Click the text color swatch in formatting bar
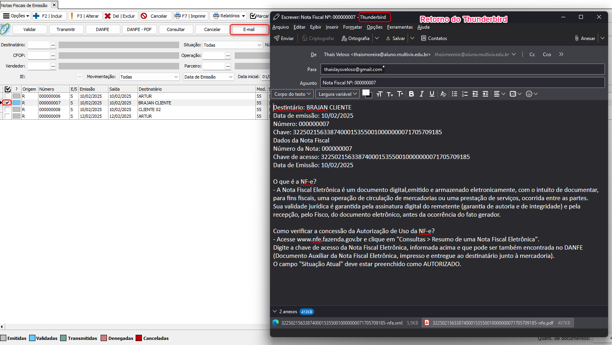This screenshot has width=612, height=345. click(366, 93)
